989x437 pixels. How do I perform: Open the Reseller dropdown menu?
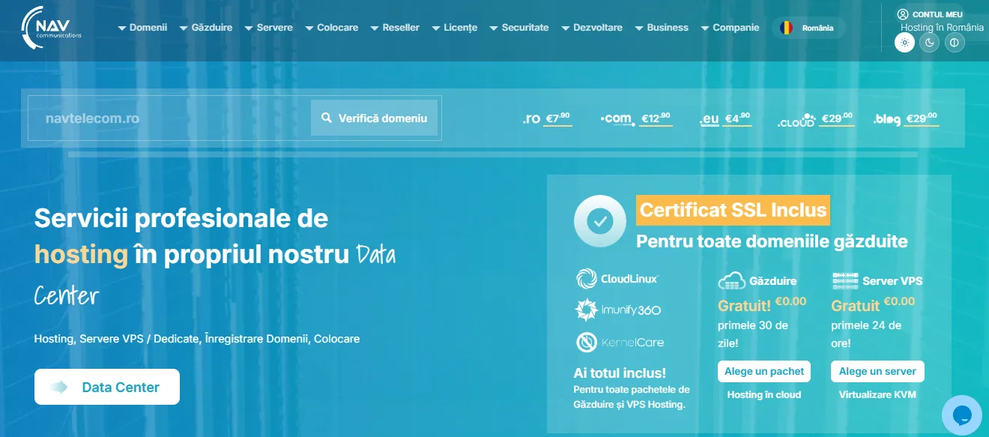pos(395,28)
